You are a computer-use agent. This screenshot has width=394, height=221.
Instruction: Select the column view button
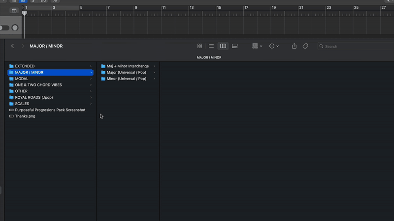(223, 46)
